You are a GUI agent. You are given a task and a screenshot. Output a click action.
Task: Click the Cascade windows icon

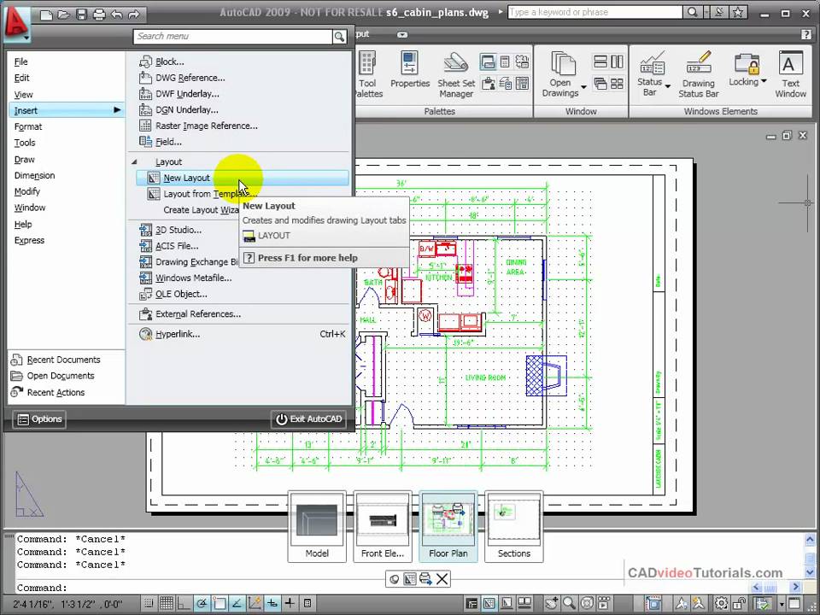pos(600,84)
